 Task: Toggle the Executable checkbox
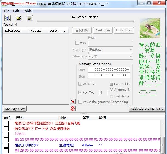[112, 84]
